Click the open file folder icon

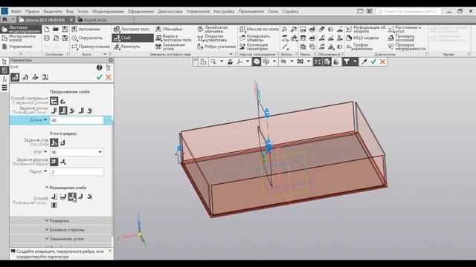click(56, 29)
